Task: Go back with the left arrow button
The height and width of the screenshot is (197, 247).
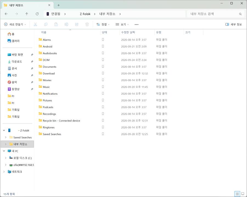Action: point(6,14)
